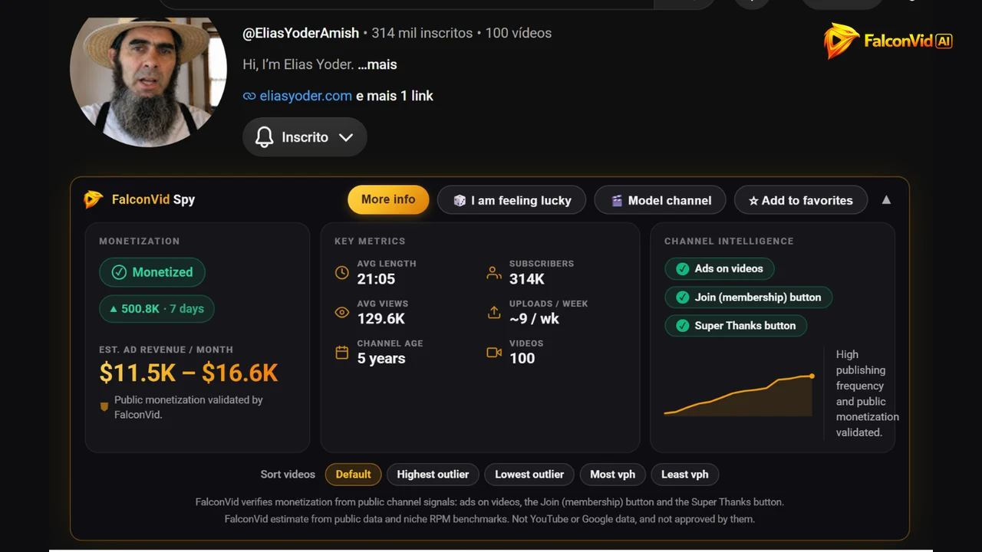The image size is (982, 552).
Task: Open 'e mais 1 link' text
Action: point(394,96)
